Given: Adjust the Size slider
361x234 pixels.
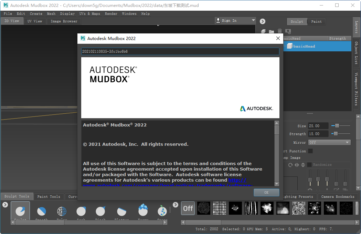Looking at the screenshot, I should point(338,125).
